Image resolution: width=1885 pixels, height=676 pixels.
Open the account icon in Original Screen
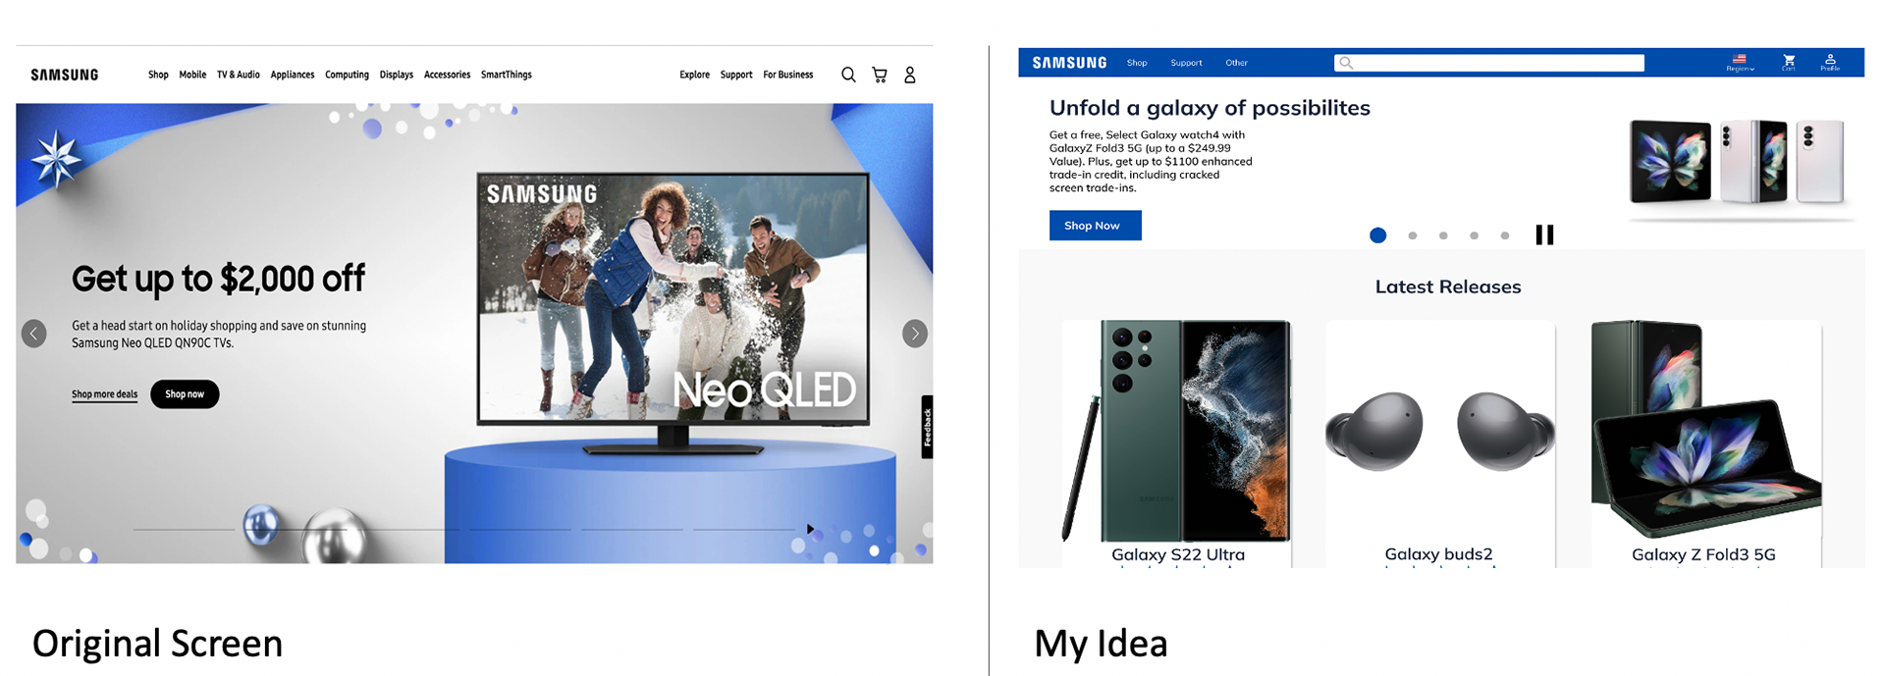coord(910,75)
